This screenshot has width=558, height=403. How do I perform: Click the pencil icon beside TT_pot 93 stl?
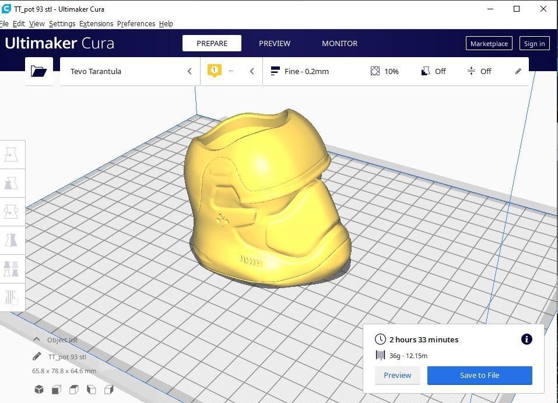pos(37,356)
